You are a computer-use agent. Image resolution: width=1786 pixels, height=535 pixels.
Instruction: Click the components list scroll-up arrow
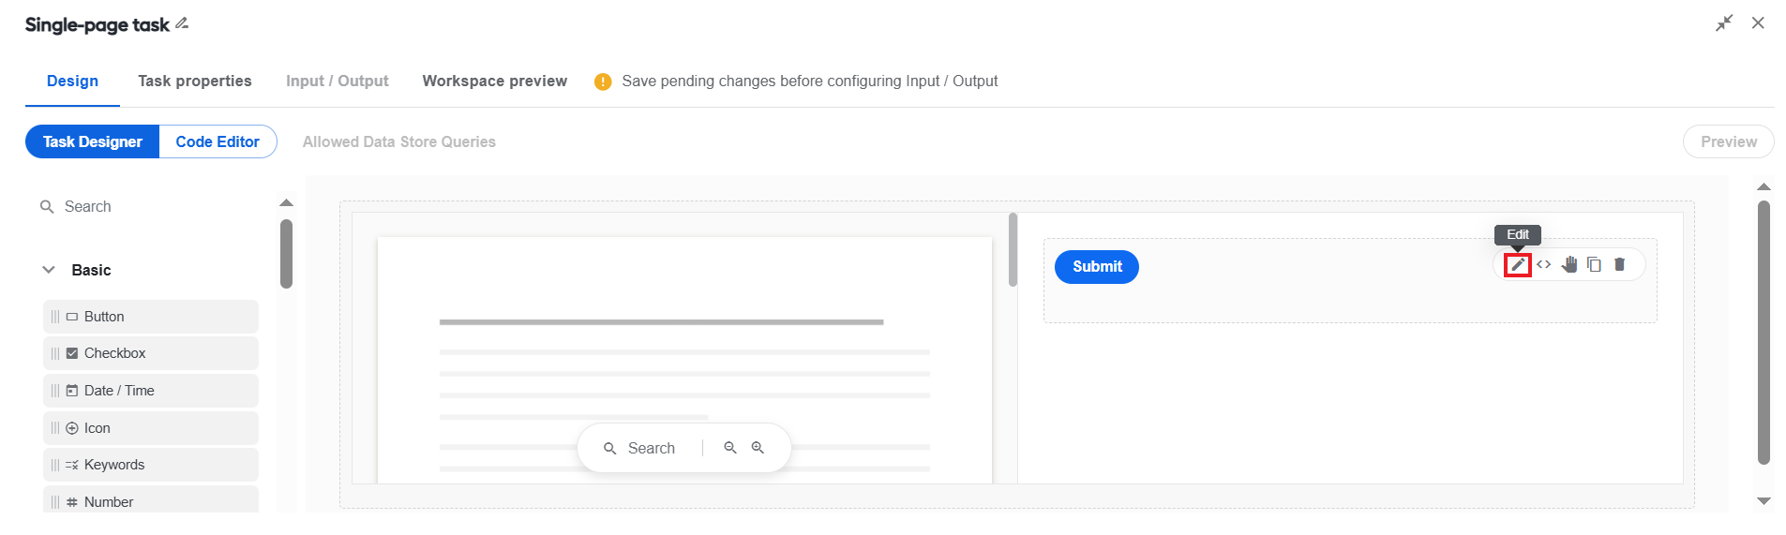(x=286, y=202)
